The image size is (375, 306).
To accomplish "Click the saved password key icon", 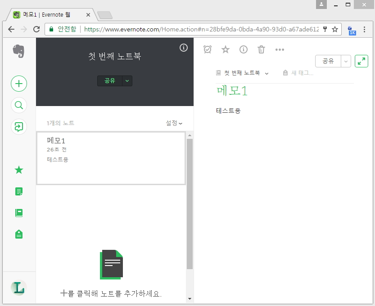I will coord(325,29).
